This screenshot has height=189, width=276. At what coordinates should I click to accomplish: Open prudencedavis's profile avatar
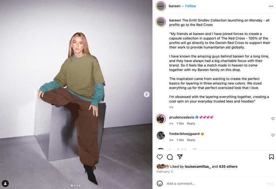click(x=161, y=119)
